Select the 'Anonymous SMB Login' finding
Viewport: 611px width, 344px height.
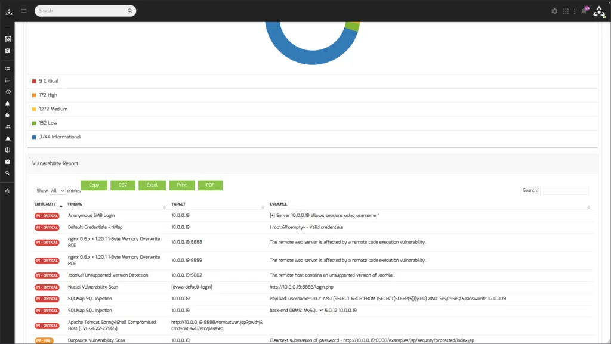(91, 216)
